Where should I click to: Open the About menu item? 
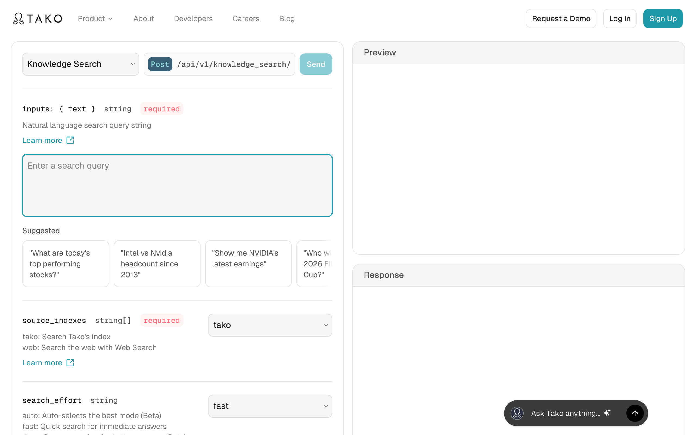144,19
